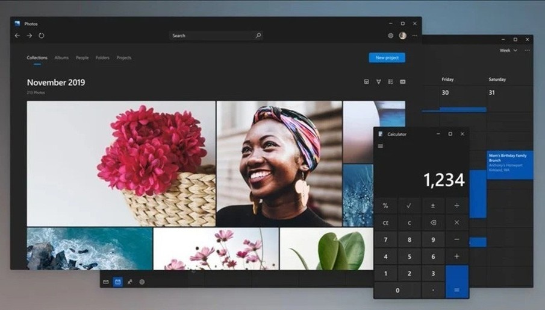Click the refresh icon in Photos toolbar
The height and width of the screenshot is (310, 545).
42,36
